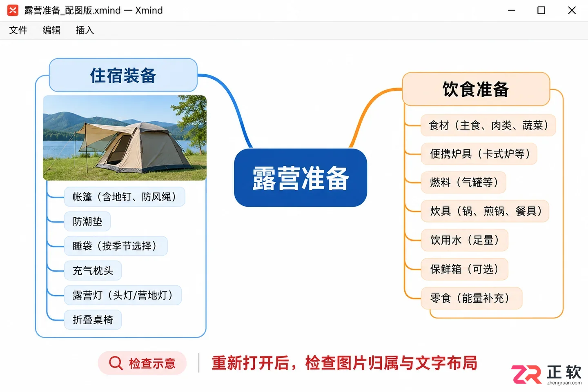
Task: Select the tent photo in 住宿装备
Action: pos(125,138)
